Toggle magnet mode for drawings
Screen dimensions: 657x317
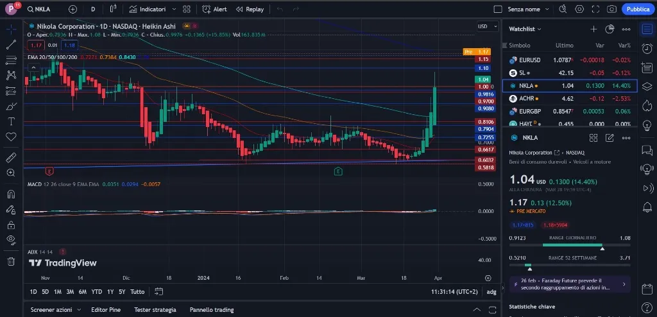pyautogui.click(x=12, y=194)
